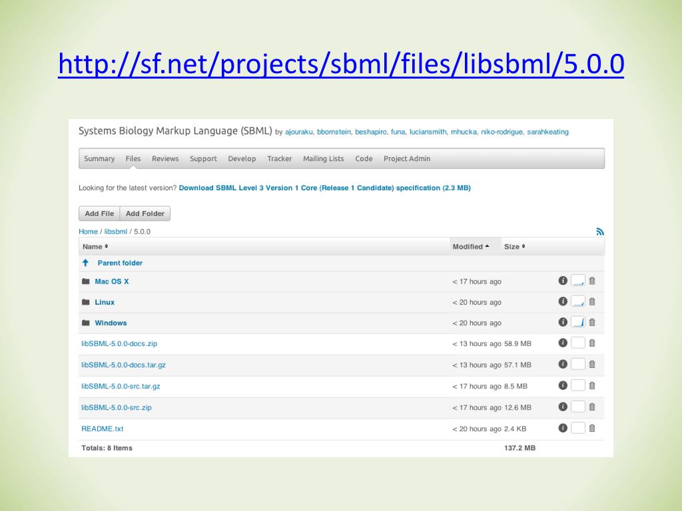Click the stats box for Windows row
This screenshot has height=511, width=682.
[577, 322]
